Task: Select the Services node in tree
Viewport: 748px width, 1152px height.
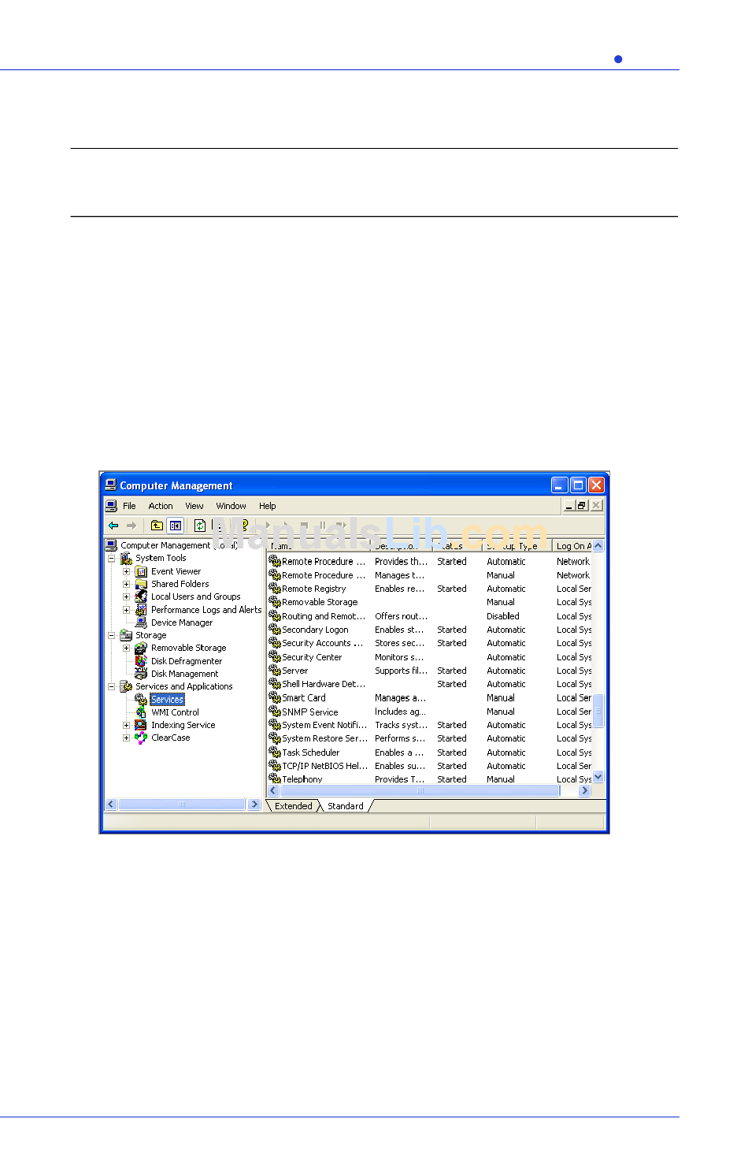Action: [x=167, y=700]
